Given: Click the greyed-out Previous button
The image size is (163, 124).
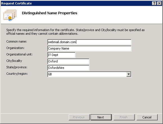Looking at the screenshot, I should point(79,117).
